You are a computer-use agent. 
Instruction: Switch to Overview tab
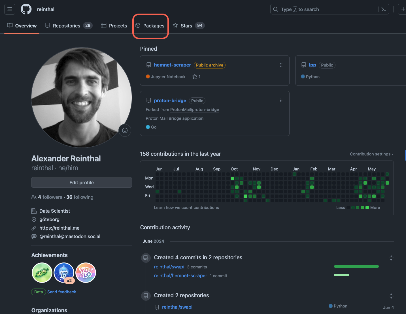22,26
